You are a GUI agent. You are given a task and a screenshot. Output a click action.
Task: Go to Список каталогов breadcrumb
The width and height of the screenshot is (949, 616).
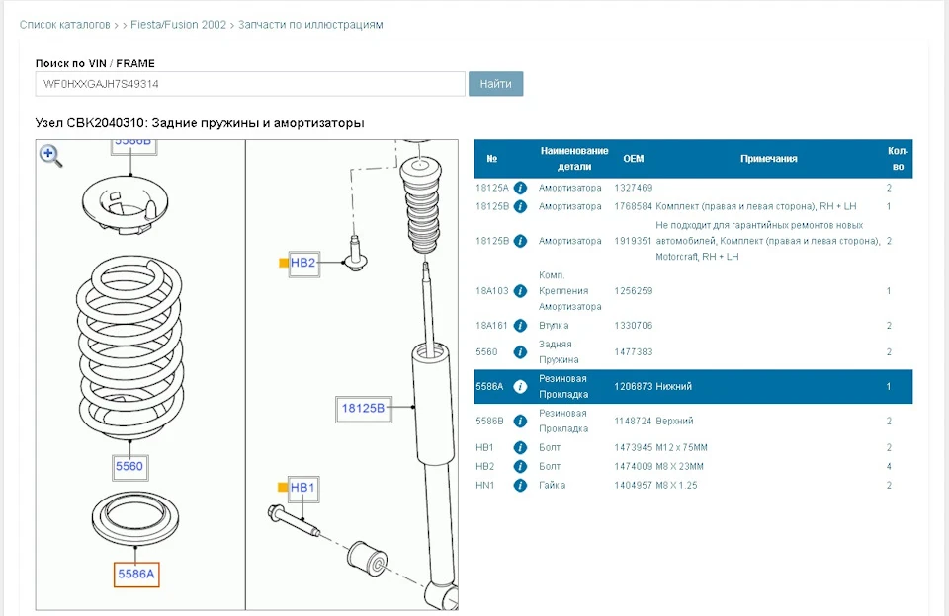click(x=65, y=25)
